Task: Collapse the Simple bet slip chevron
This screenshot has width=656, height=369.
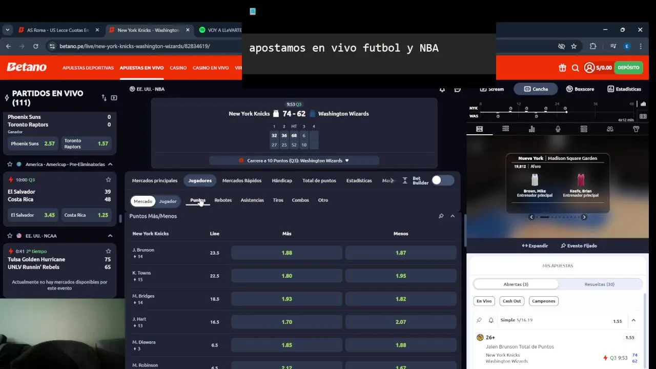Action: [x=633, y=320]
